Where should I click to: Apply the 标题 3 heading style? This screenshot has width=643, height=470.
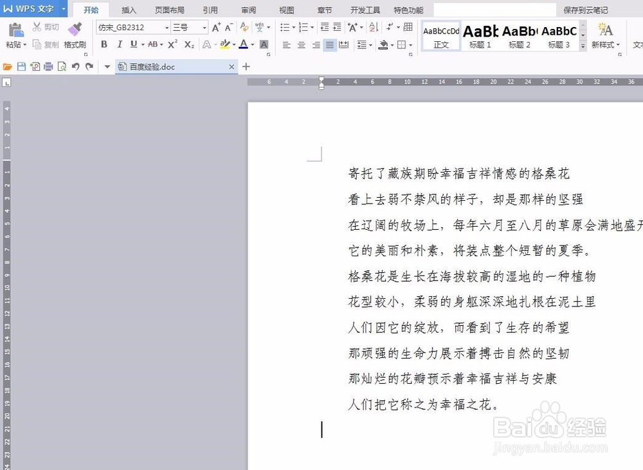(559, 36)
